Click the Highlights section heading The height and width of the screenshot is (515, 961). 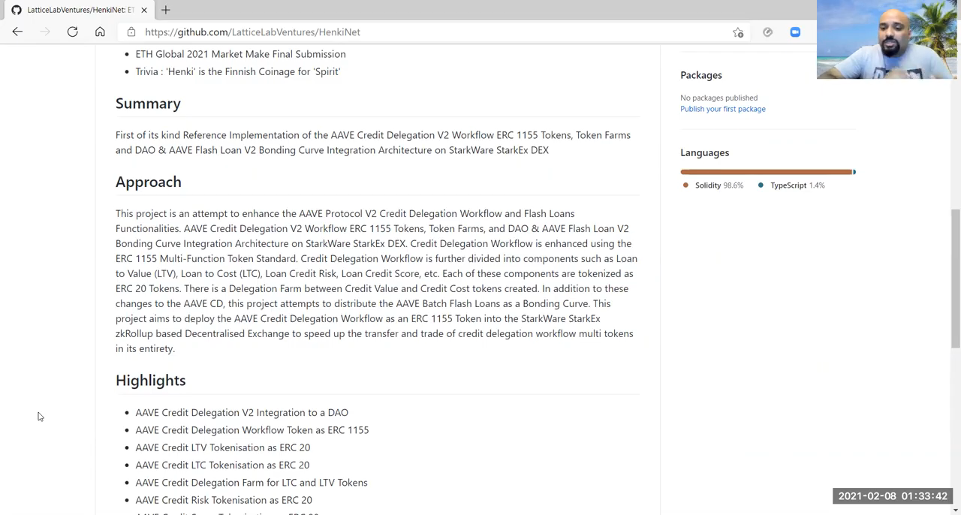(150, 381)
